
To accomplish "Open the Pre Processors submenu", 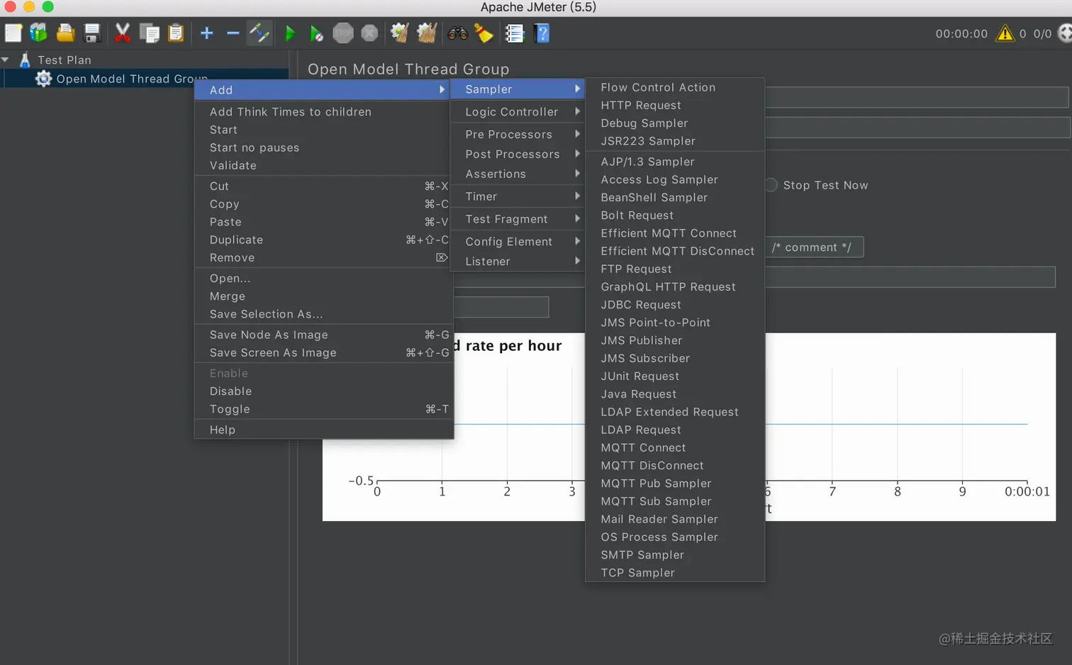I will 518,134.
